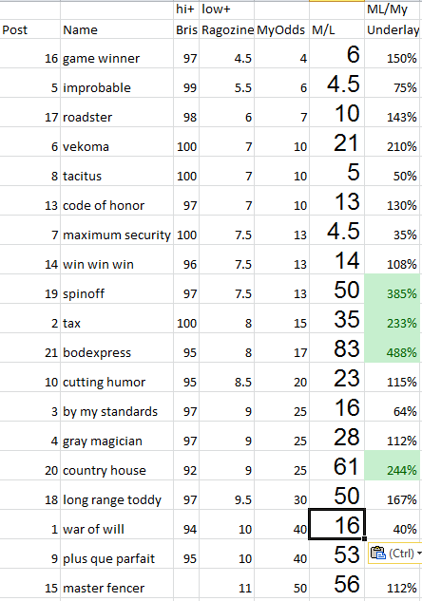Click the Name column header cell

pyautogui.click(x=117, y=29)
